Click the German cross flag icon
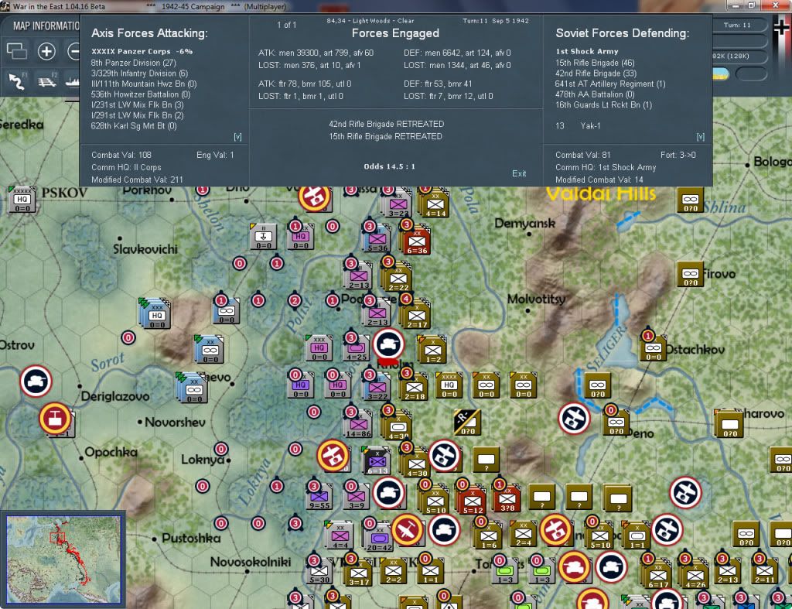 (x=781, y=27)
